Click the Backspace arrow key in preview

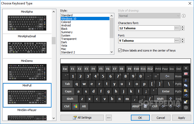click(x=167, y=76)
